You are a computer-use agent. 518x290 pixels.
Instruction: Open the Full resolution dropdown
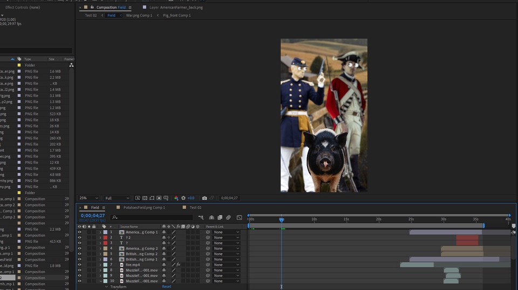pyautogui.click(x=117, y=198)
